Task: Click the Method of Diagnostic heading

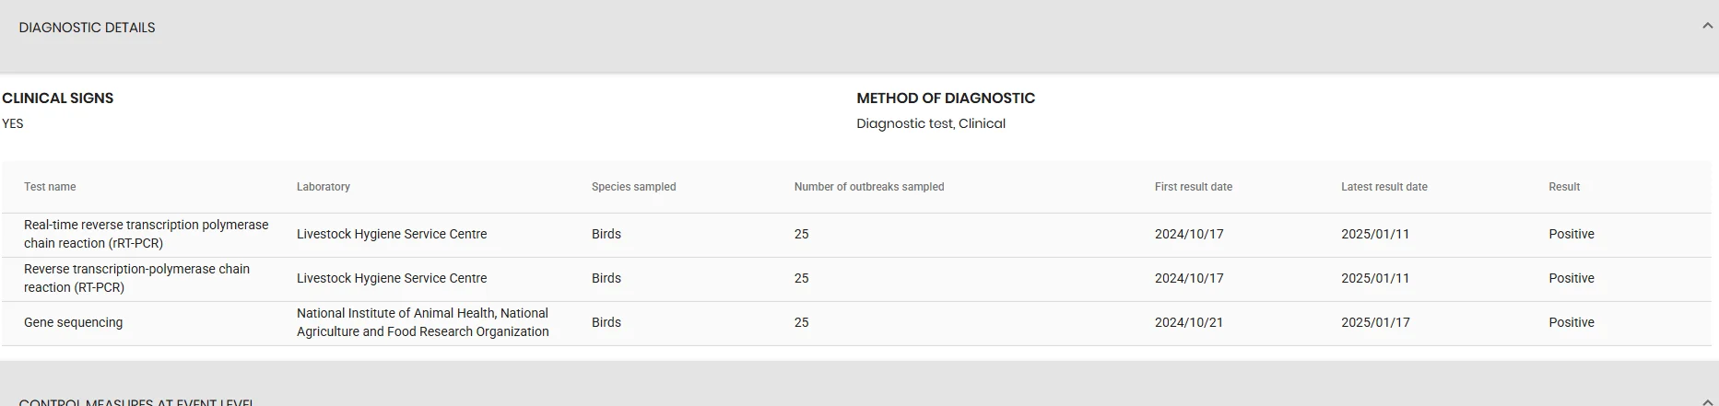Action: [x=946, y=98]
